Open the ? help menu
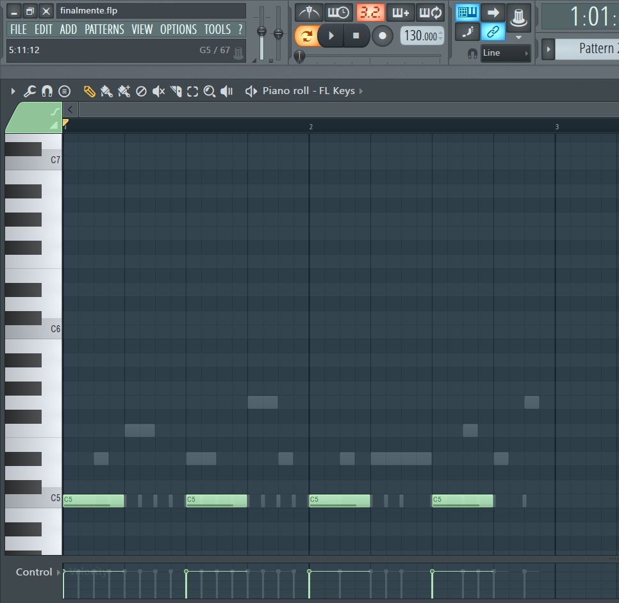The image size is (619, 603). (240, 29)
